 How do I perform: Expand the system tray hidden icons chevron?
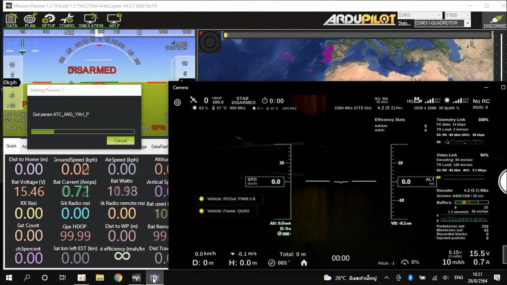coord(387,277)
